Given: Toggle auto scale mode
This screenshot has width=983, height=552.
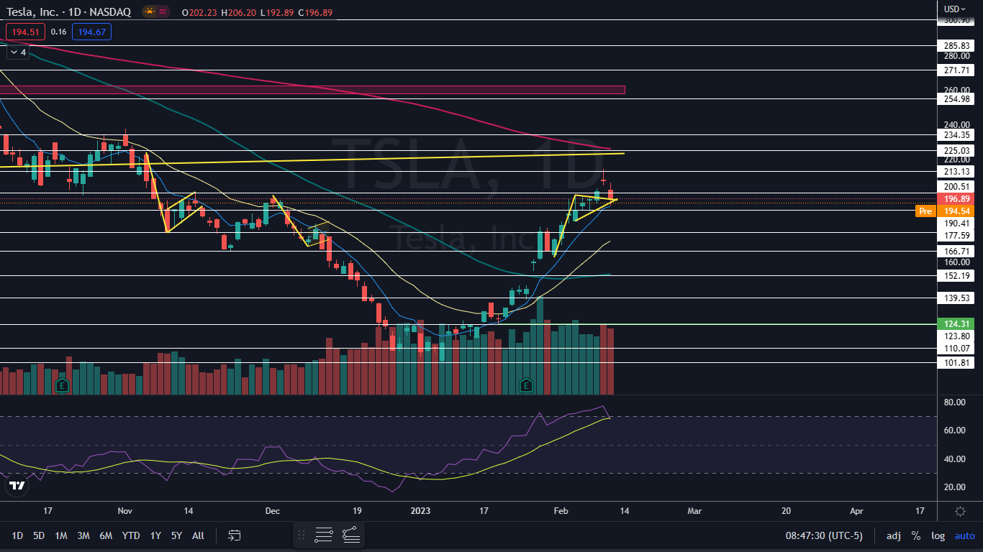Looking at the screenshot, I should [x=964, y=535].
